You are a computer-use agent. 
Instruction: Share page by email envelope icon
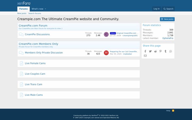pyautogui.click(x=145, y=56)
